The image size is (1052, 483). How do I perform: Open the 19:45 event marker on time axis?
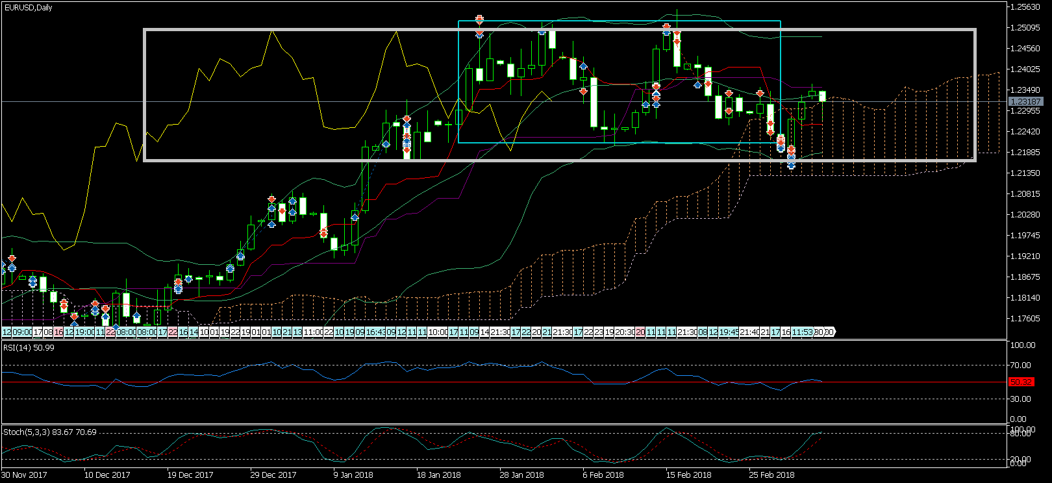[729, 332]
